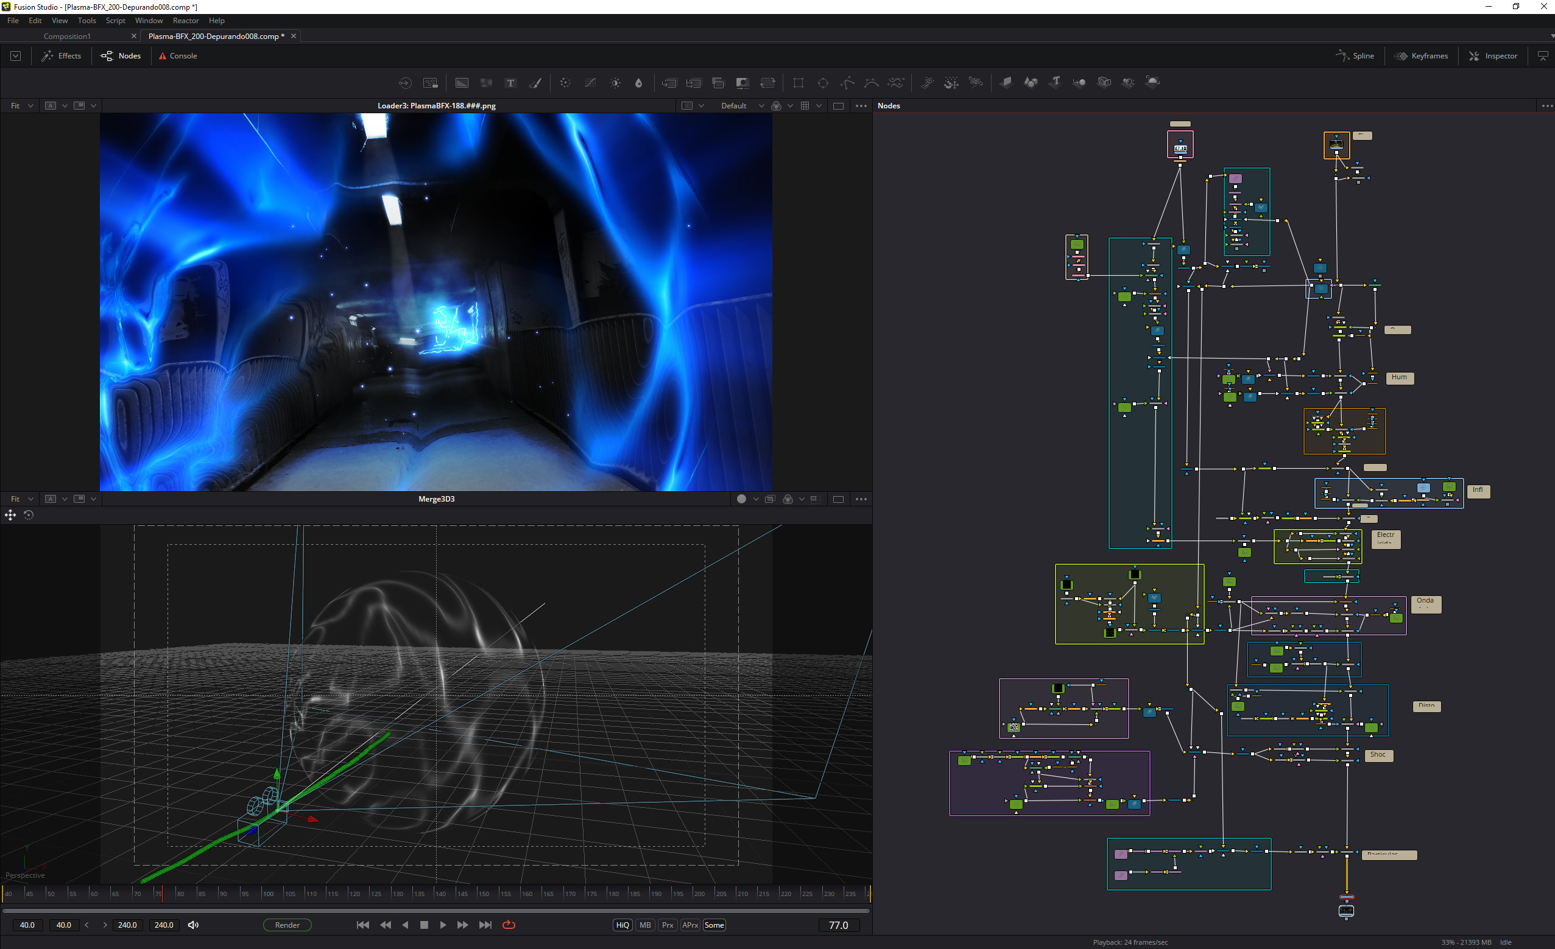Select the Camera3D tool icon

(x=1104, y=83)
